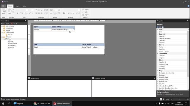Click the Merge cells button

pos(85,9)
